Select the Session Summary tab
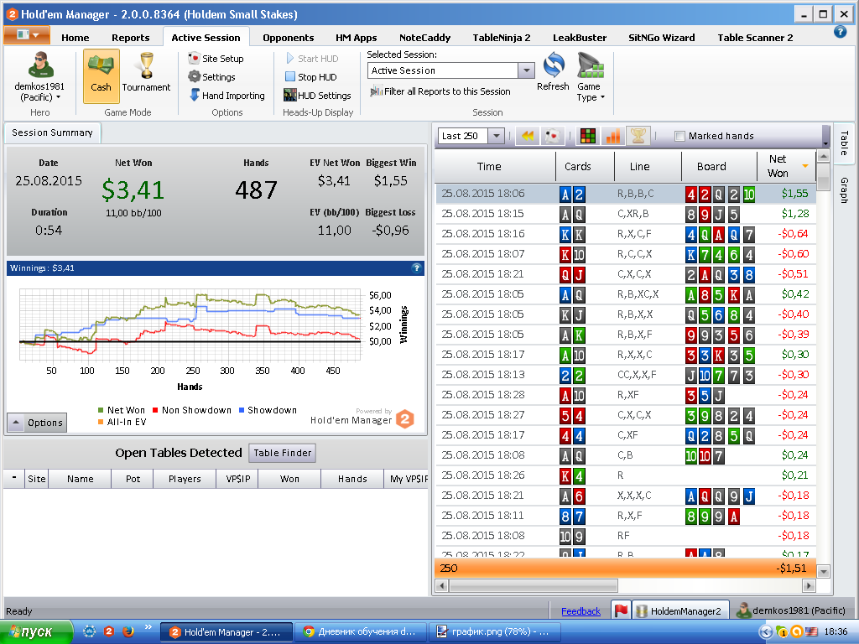The width and height of the screenshot is (859, 644). click(x=52, y=132)
